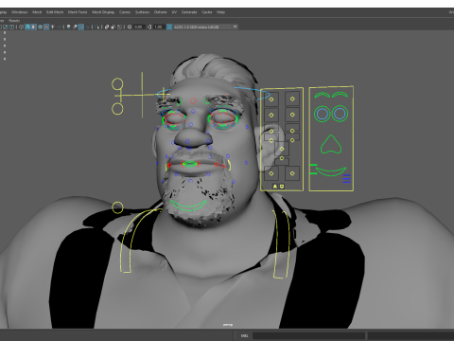Open the ACES view transform dropdown
Viewport: 454px width, 341px height.
pos(205,27)
